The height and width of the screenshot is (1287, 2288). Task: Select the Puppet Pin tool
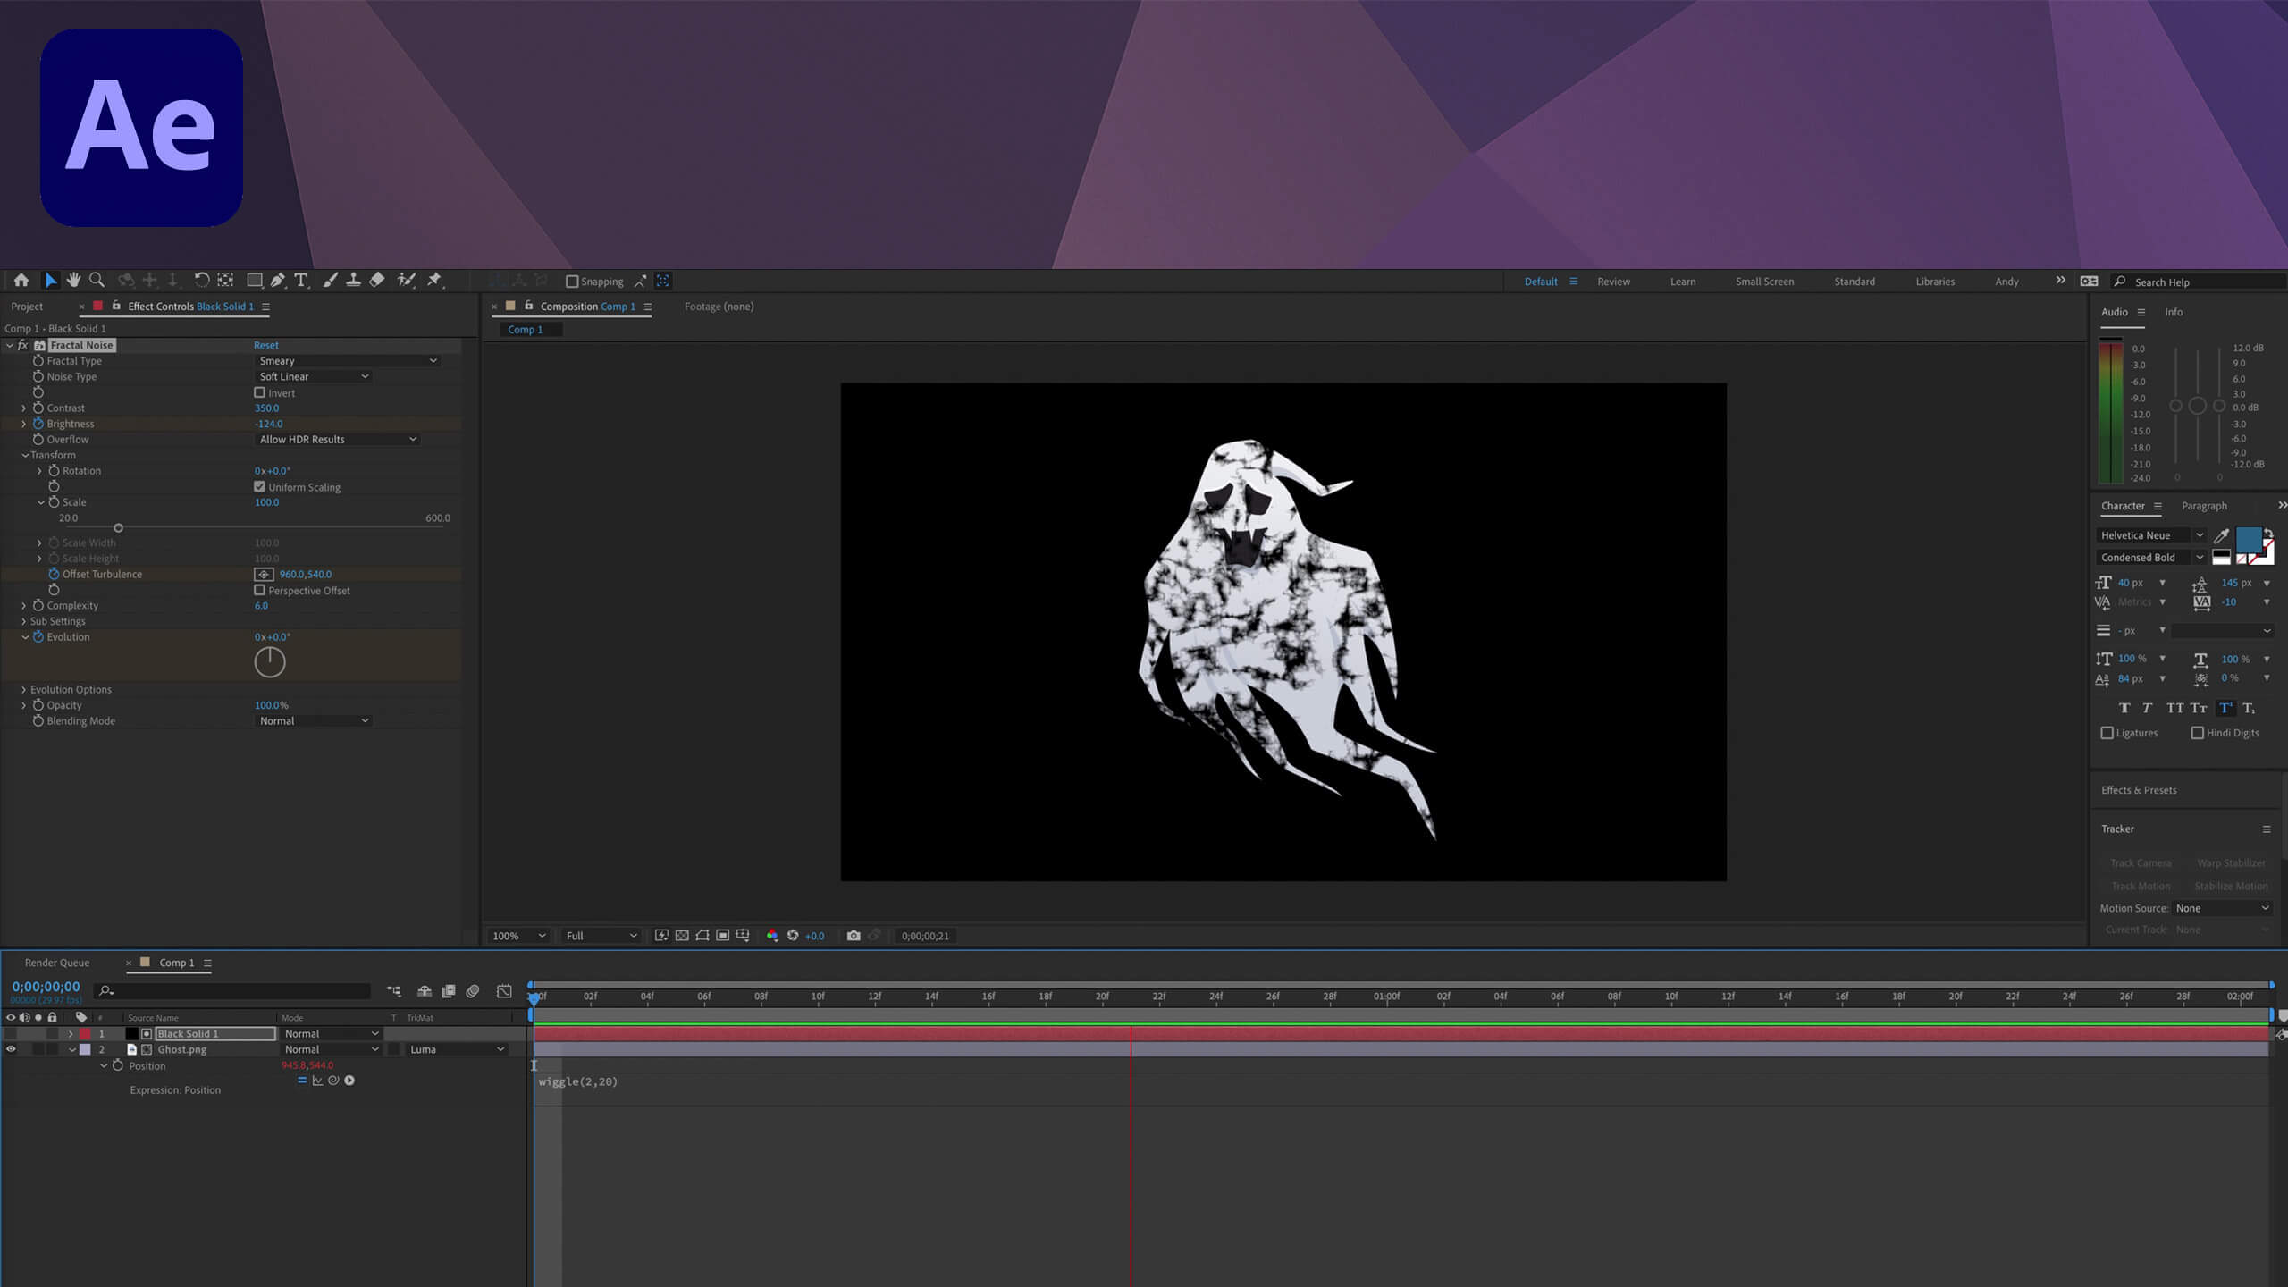[434, 281]
